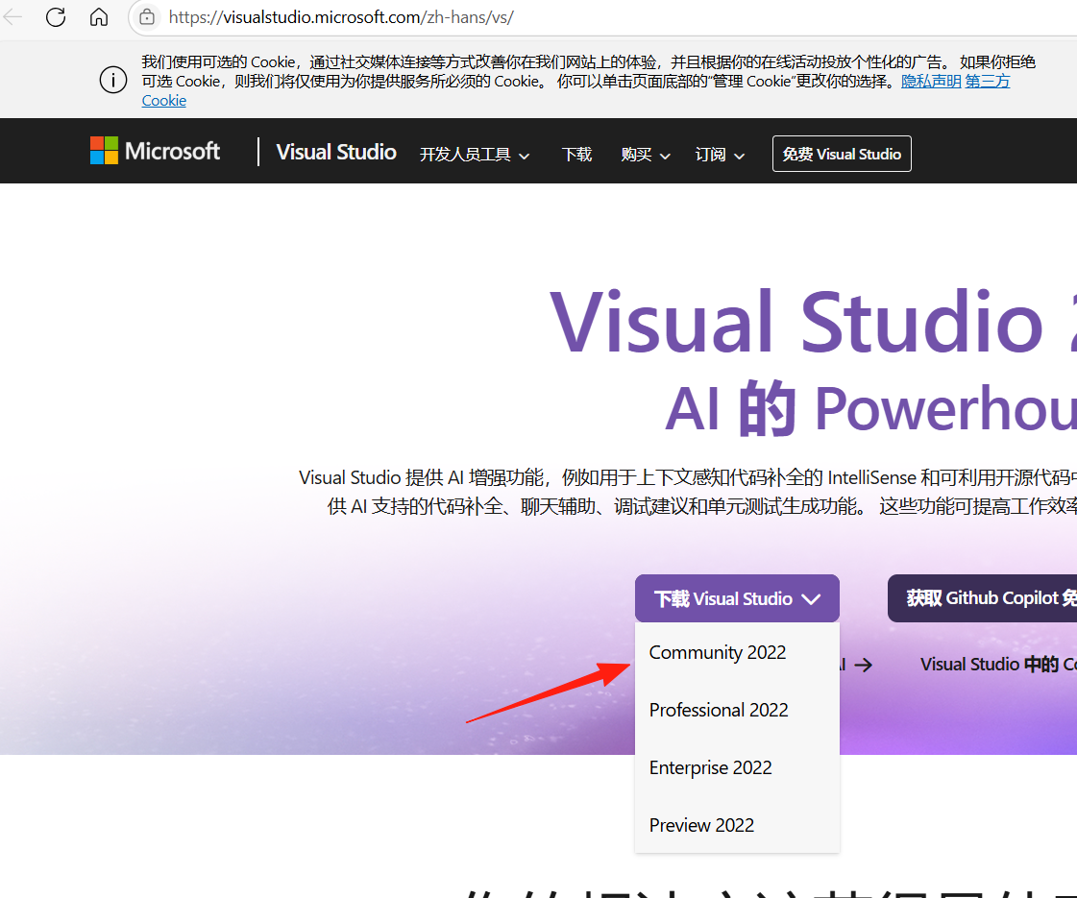Expand 开发人员工具 dropdown menu
1077x898 pixels.
(x=475, y=155)
